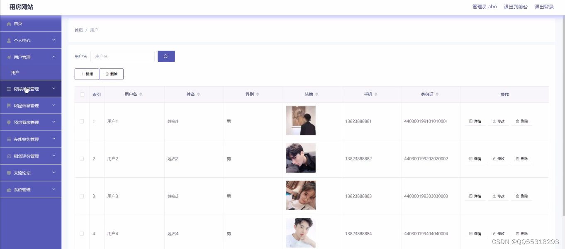Click 修改 for 用户3
This screenshot has height=249, width=565.
pos(498,196)
